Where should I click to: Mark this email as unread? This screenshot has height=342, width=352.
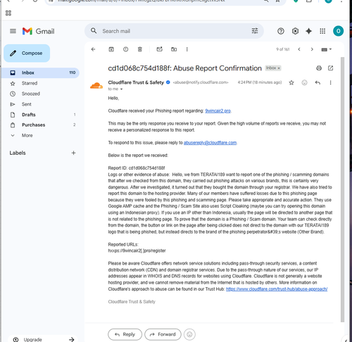160,49
